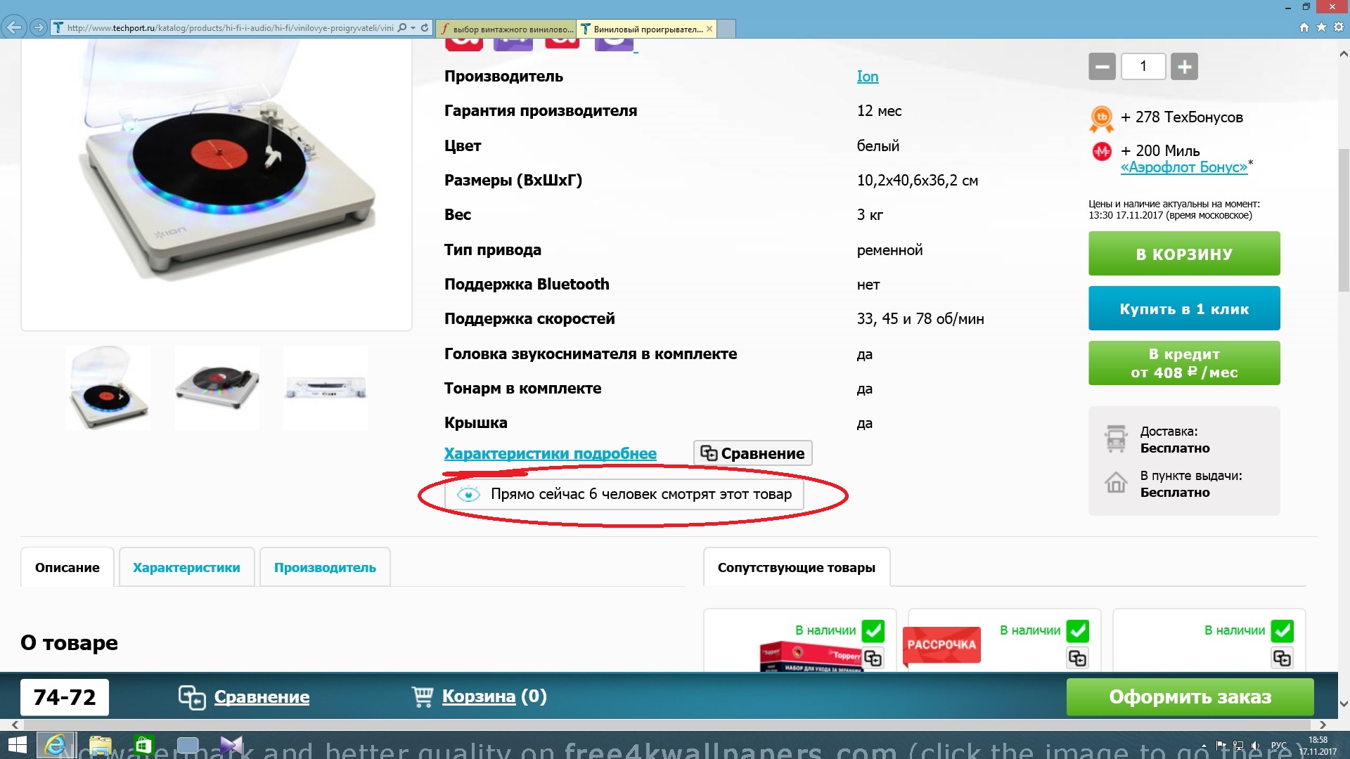Toggle green availability checkmark on first product
Viewport: 1350px width, 759px height.
coord(873,630)
